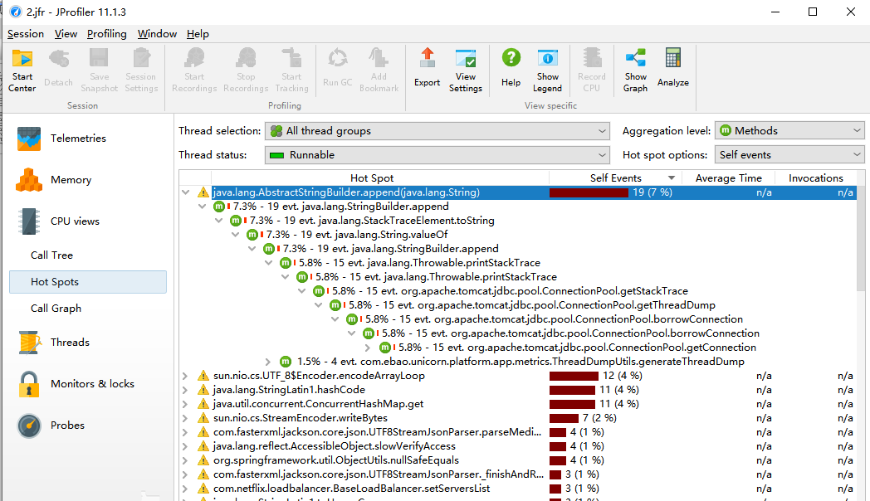Image resolution: width=870 pixels, height=501 pixels.
Task: Sort by the Self Events column header
Action: click(x=615, y=178)
